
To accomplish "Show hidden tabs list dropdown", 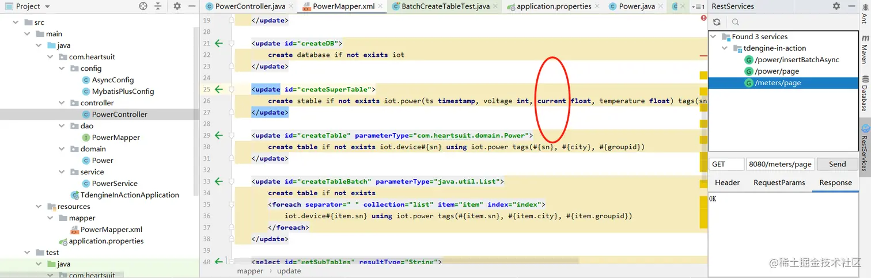I will [699, 6].
